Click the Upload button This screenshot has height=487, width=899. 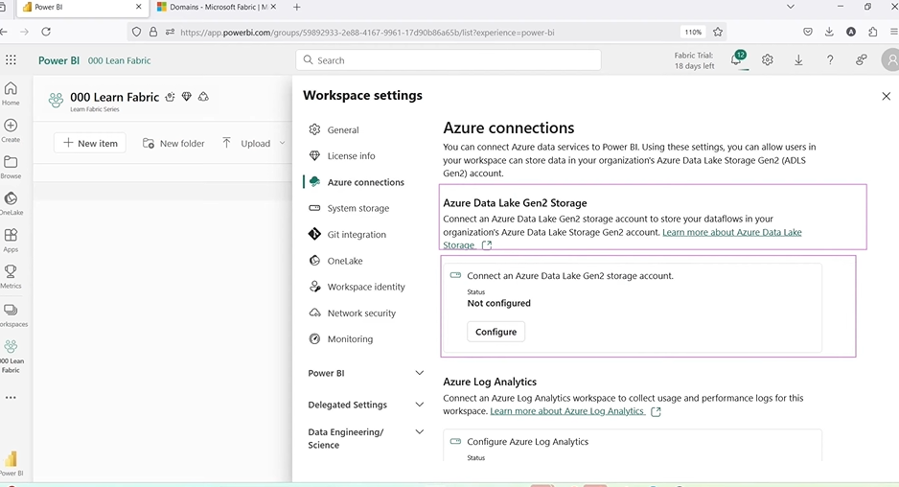point(246,143)
